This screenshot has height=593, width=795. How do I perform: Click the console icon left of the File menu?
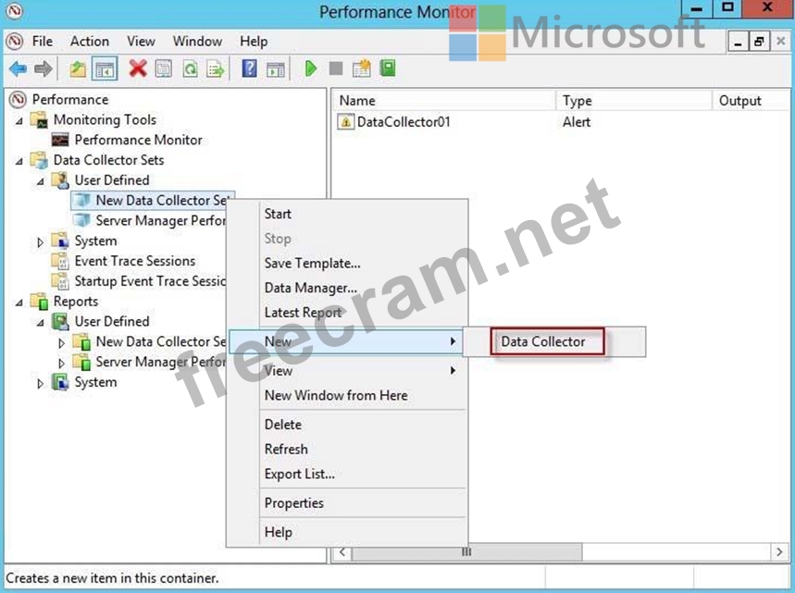15,41
